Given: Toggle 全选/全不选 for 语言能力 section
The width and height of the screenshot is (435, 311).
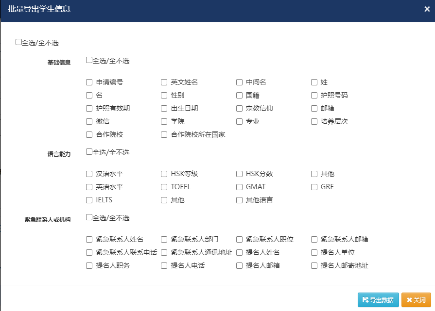Looking at the screenshot, I should [89, 152].
